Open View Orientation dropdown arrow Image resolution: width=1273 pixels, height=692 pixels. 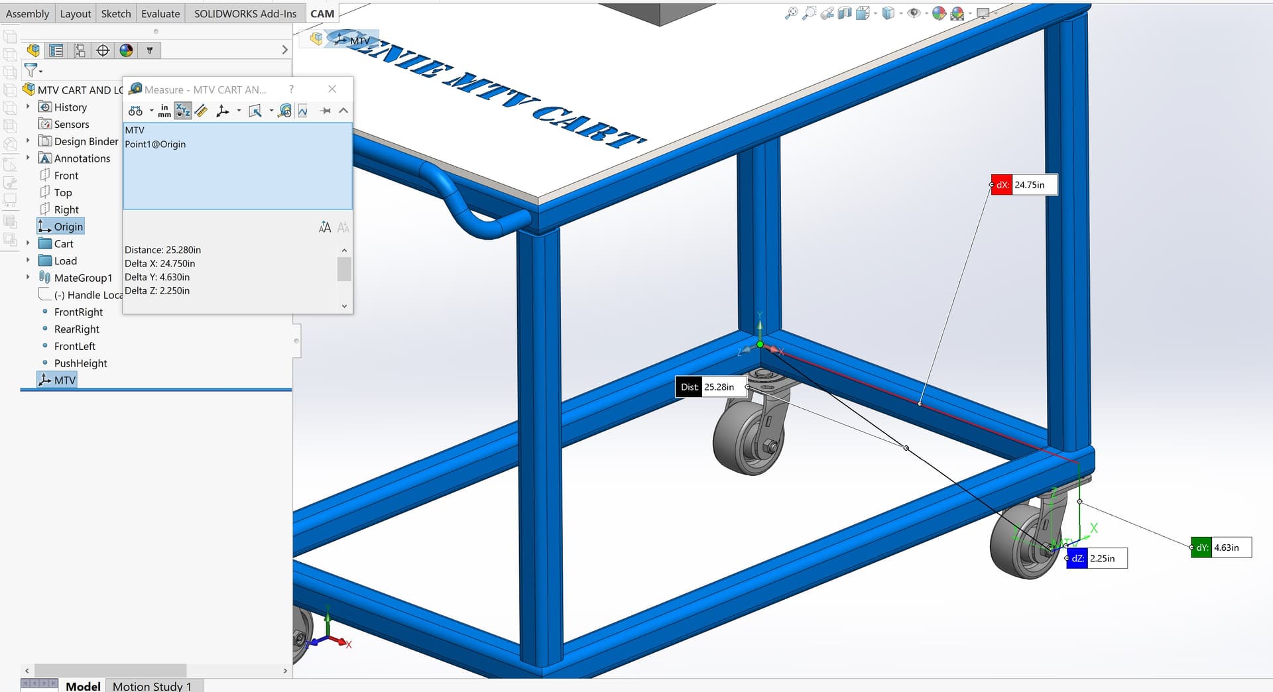(875, 13)
